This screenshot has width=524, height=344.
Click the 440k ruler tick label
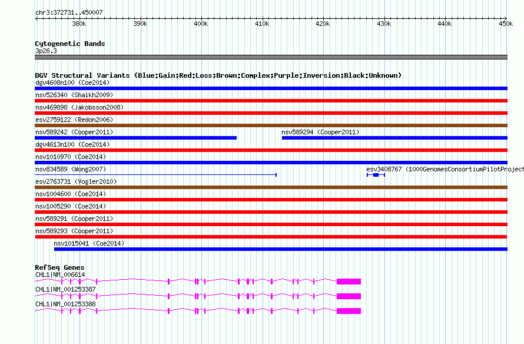[445, 24]
